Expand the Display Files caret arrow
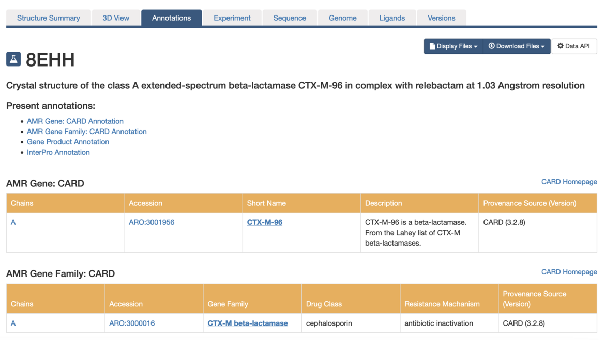The image size is (605, 340). pyautogui.click(x=476, y=46)
